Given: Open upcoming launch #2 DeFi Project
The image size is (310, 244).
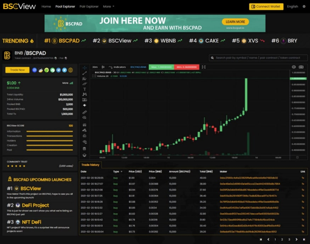Looking at the screenshot, I should click(x=35, y=206).
